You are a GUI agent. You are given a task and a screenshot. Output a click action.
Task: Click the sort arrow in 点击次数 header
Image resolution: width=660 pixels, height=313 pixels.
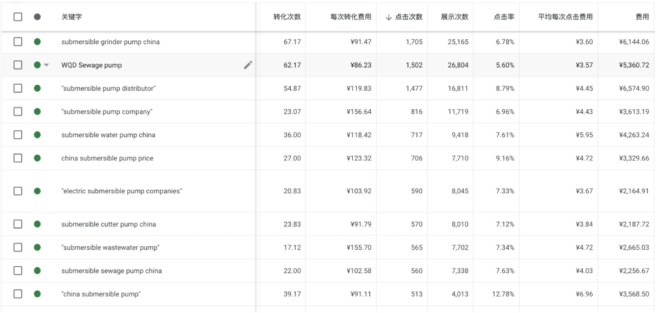tap(389, 17)
